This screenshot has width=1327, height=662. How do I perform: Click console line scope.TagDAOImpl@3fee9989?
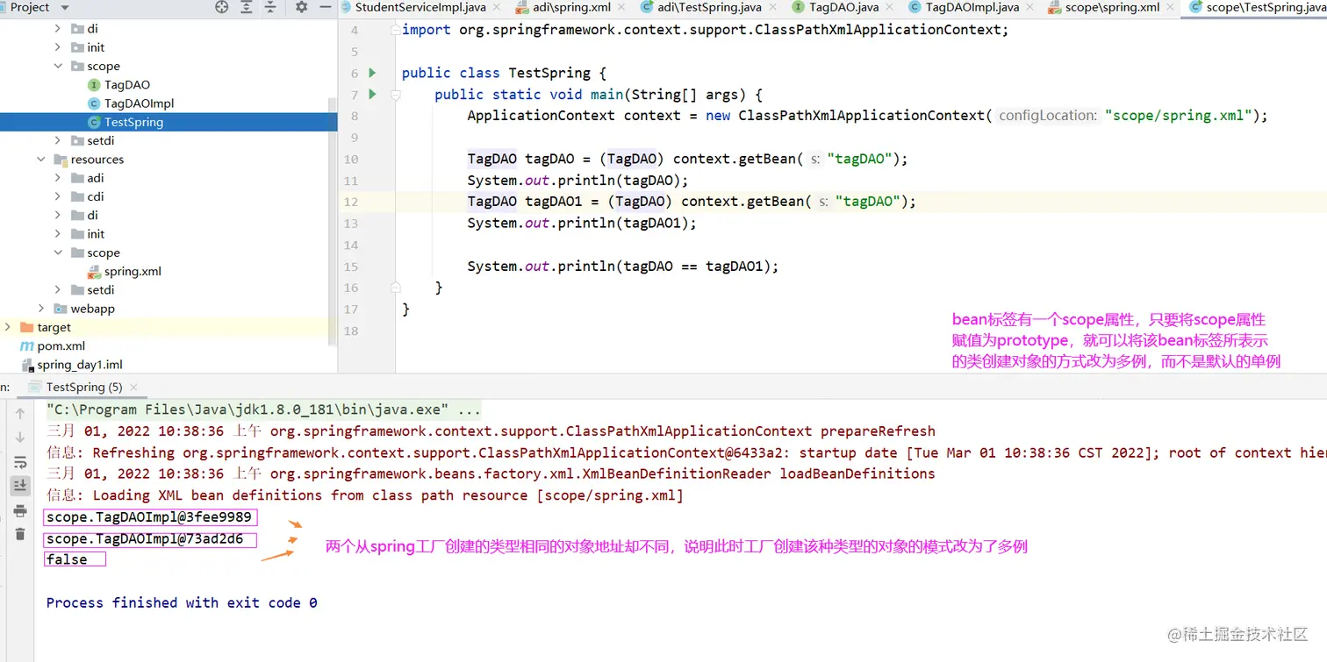point(149,517)
